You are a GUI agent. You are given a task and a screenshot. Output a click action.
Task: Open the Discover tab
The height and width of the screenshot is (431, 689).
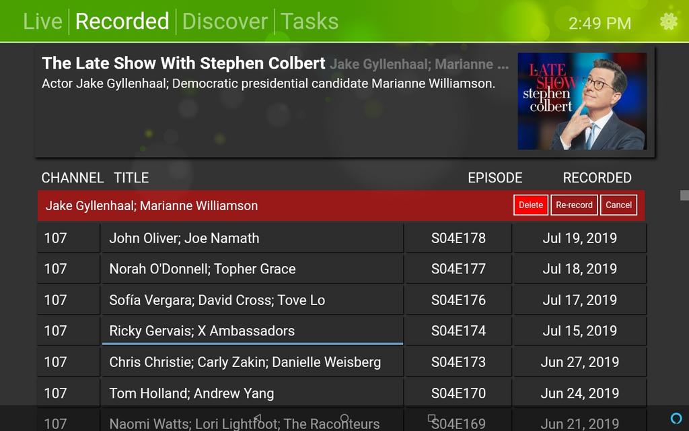point(225,21)
